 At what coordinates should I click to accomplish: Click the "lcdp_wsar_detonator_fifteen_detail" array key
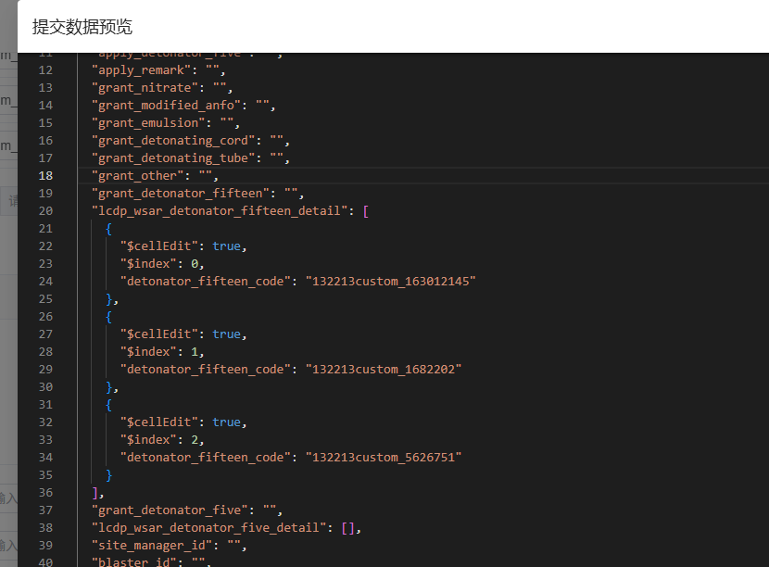point(220,211)
